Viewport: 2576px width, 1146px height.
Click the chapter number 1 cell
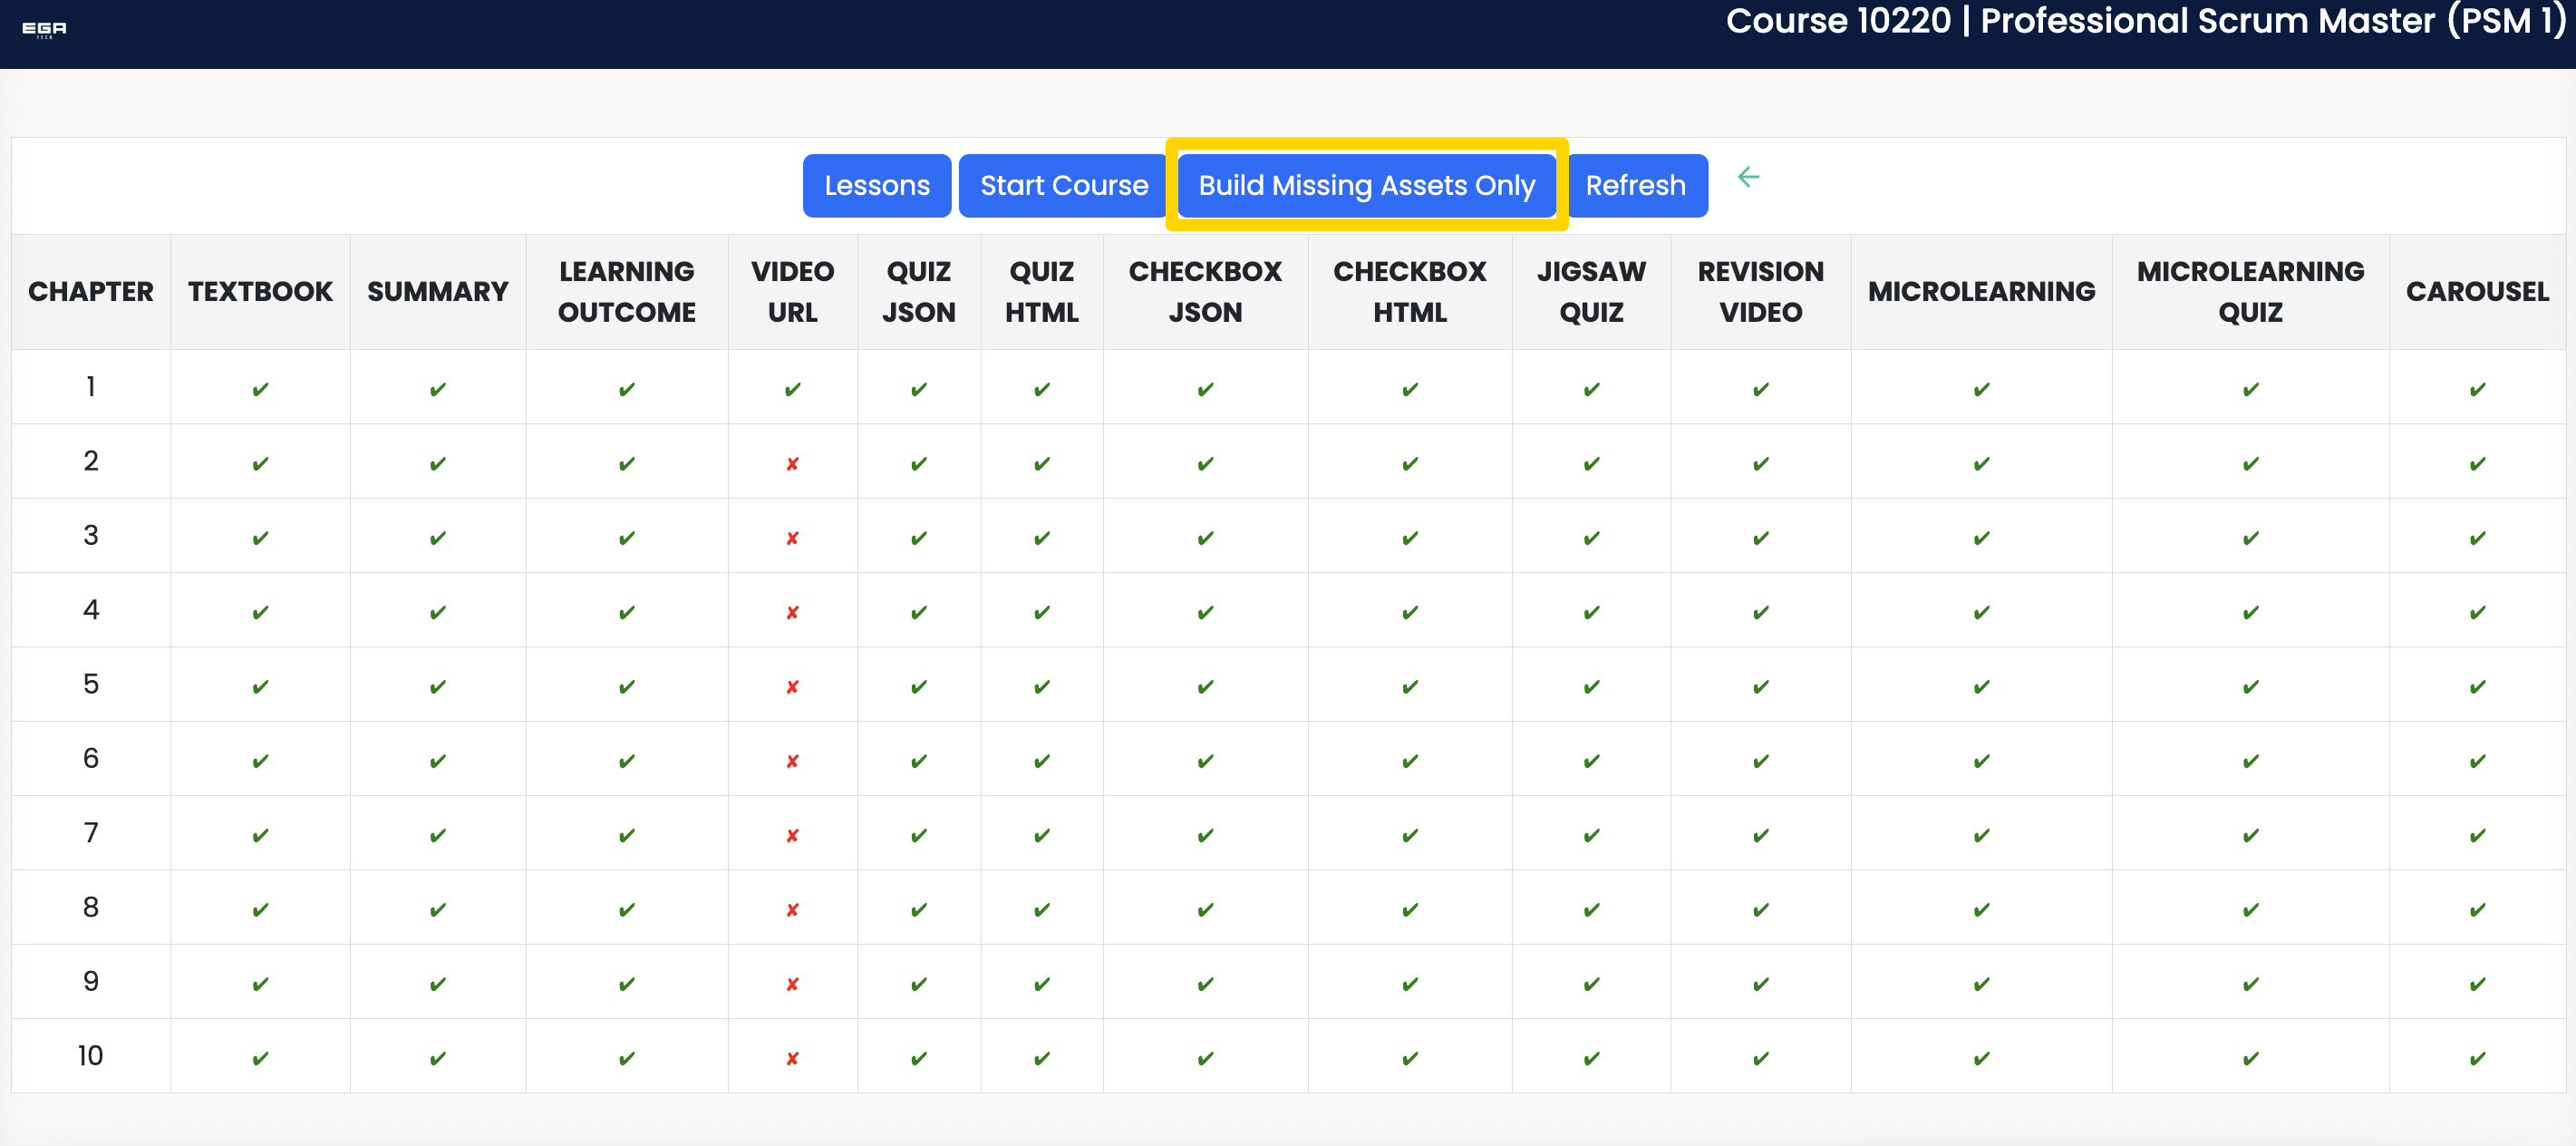pyautogui.click(x=91, y=387)
